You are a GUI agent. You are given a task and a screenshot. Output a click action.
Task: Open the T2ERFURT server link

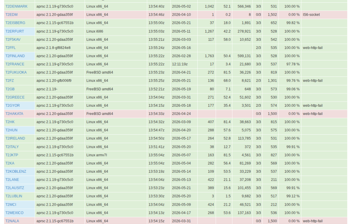[15, 31]
